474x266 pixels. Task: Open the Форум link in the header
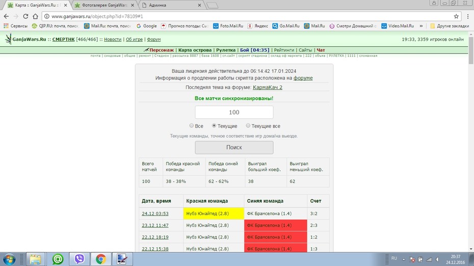(x=154, y=39)
